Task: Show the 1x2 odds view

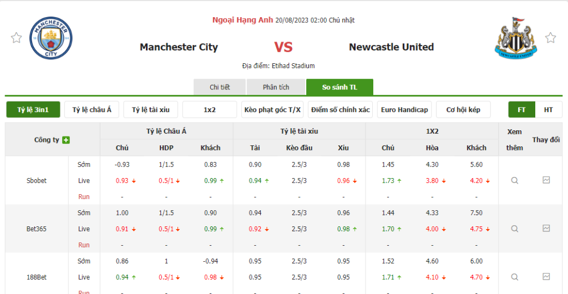Action: pos(210,110)
